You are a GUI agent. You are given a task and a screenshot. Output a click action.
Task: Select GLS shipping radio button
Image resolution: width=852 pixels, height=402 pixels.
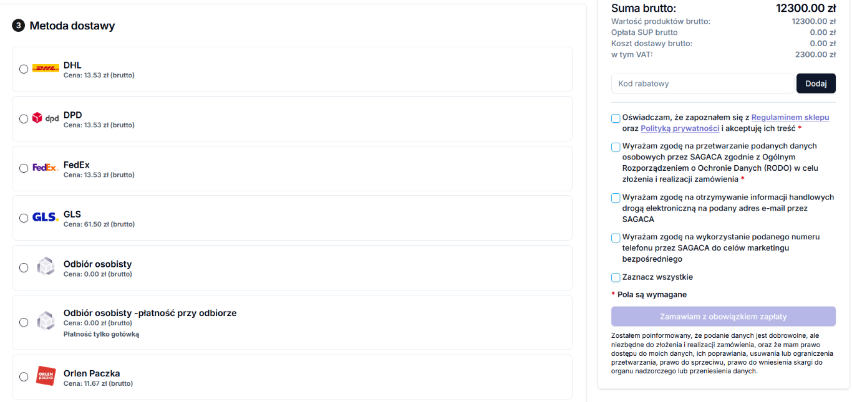(x=24, y=218)
